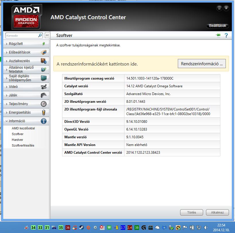
Task: Click the value 14.12 AMD Catalyst Omega Software
Action: click(x=154, y=86)
